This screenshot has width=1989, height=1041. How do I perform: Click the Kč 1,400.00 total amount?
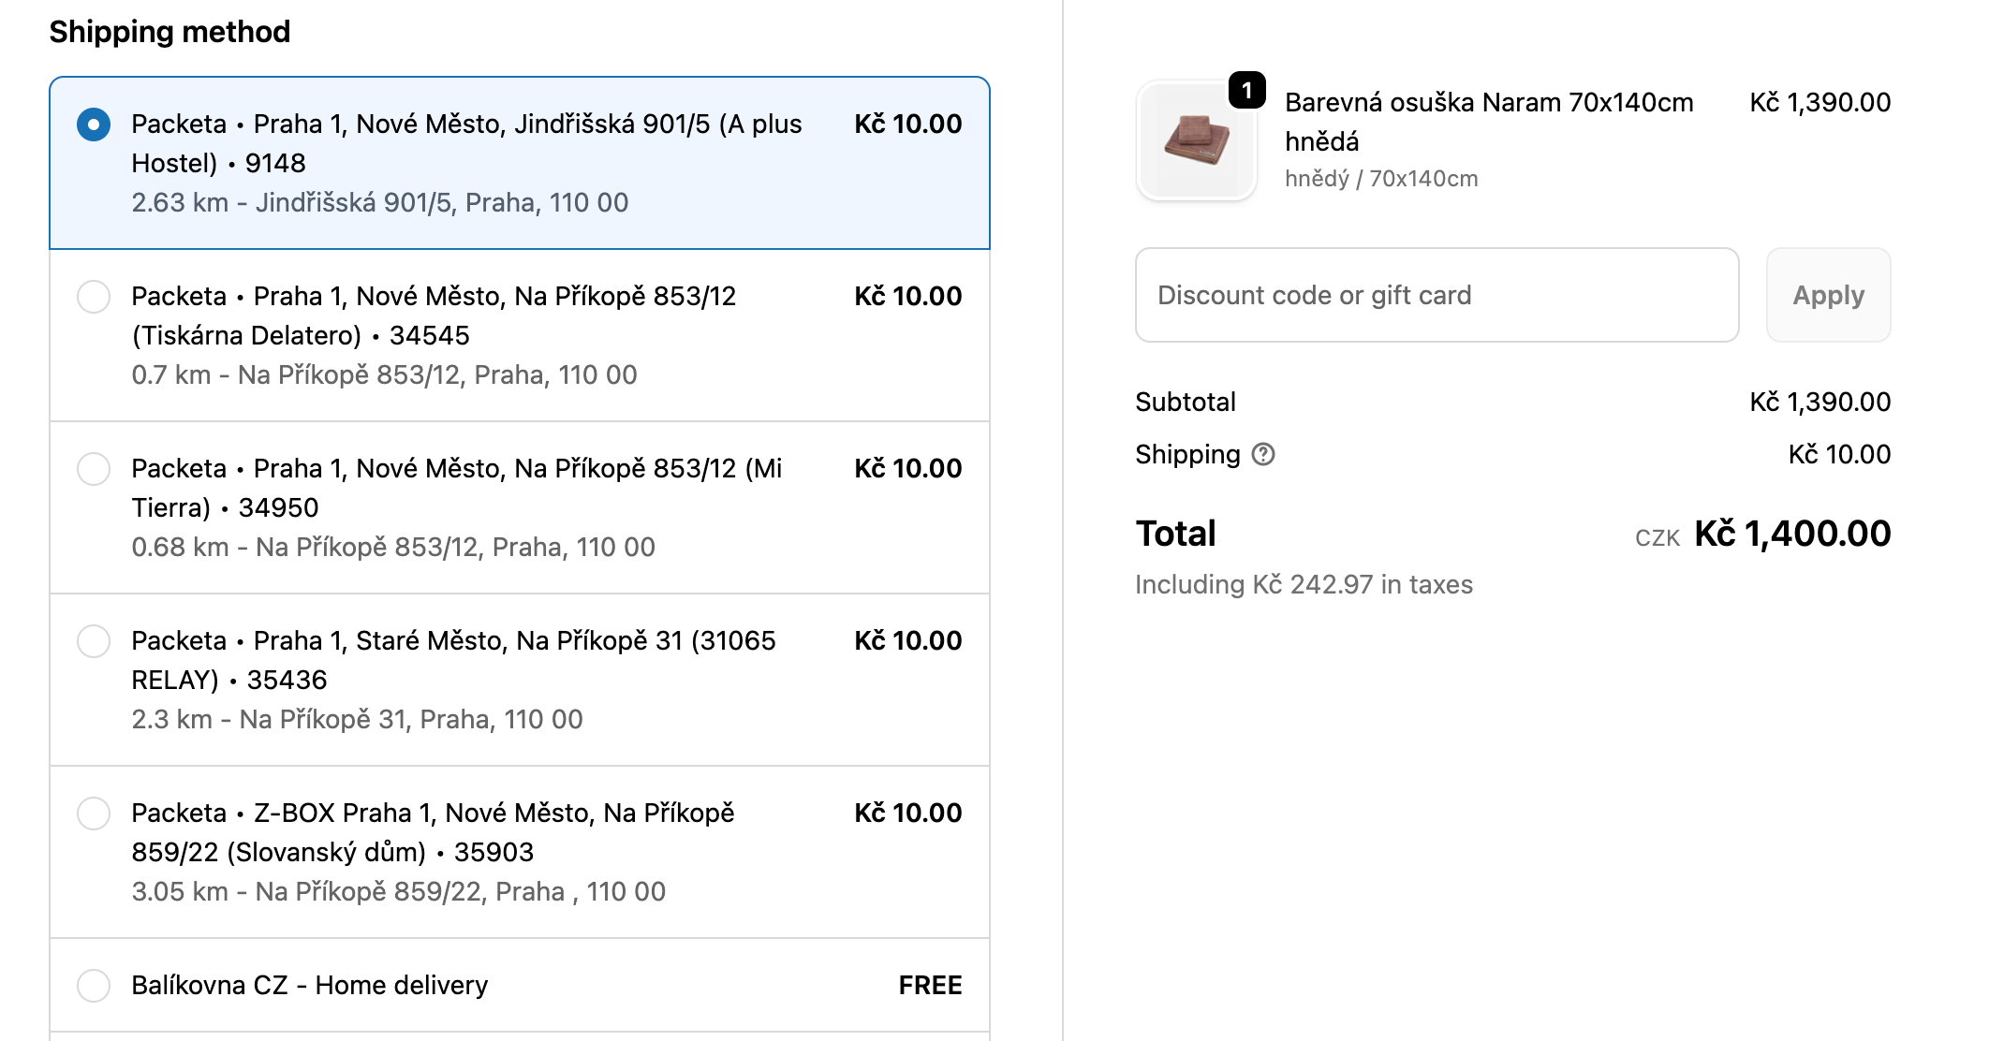(1792, 535)
